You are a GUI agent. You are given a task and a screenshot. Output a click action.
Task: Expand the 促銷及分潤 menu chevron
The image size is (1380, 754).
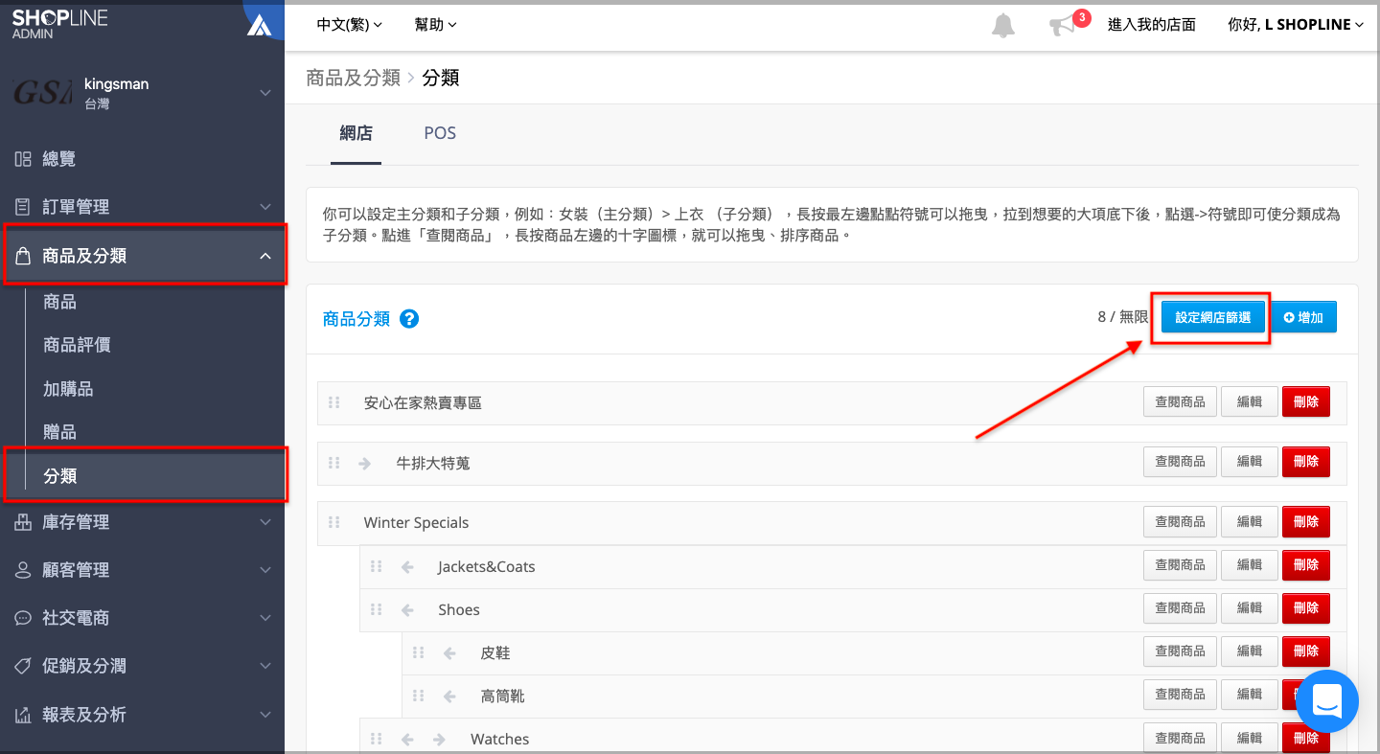pos(265,666)
